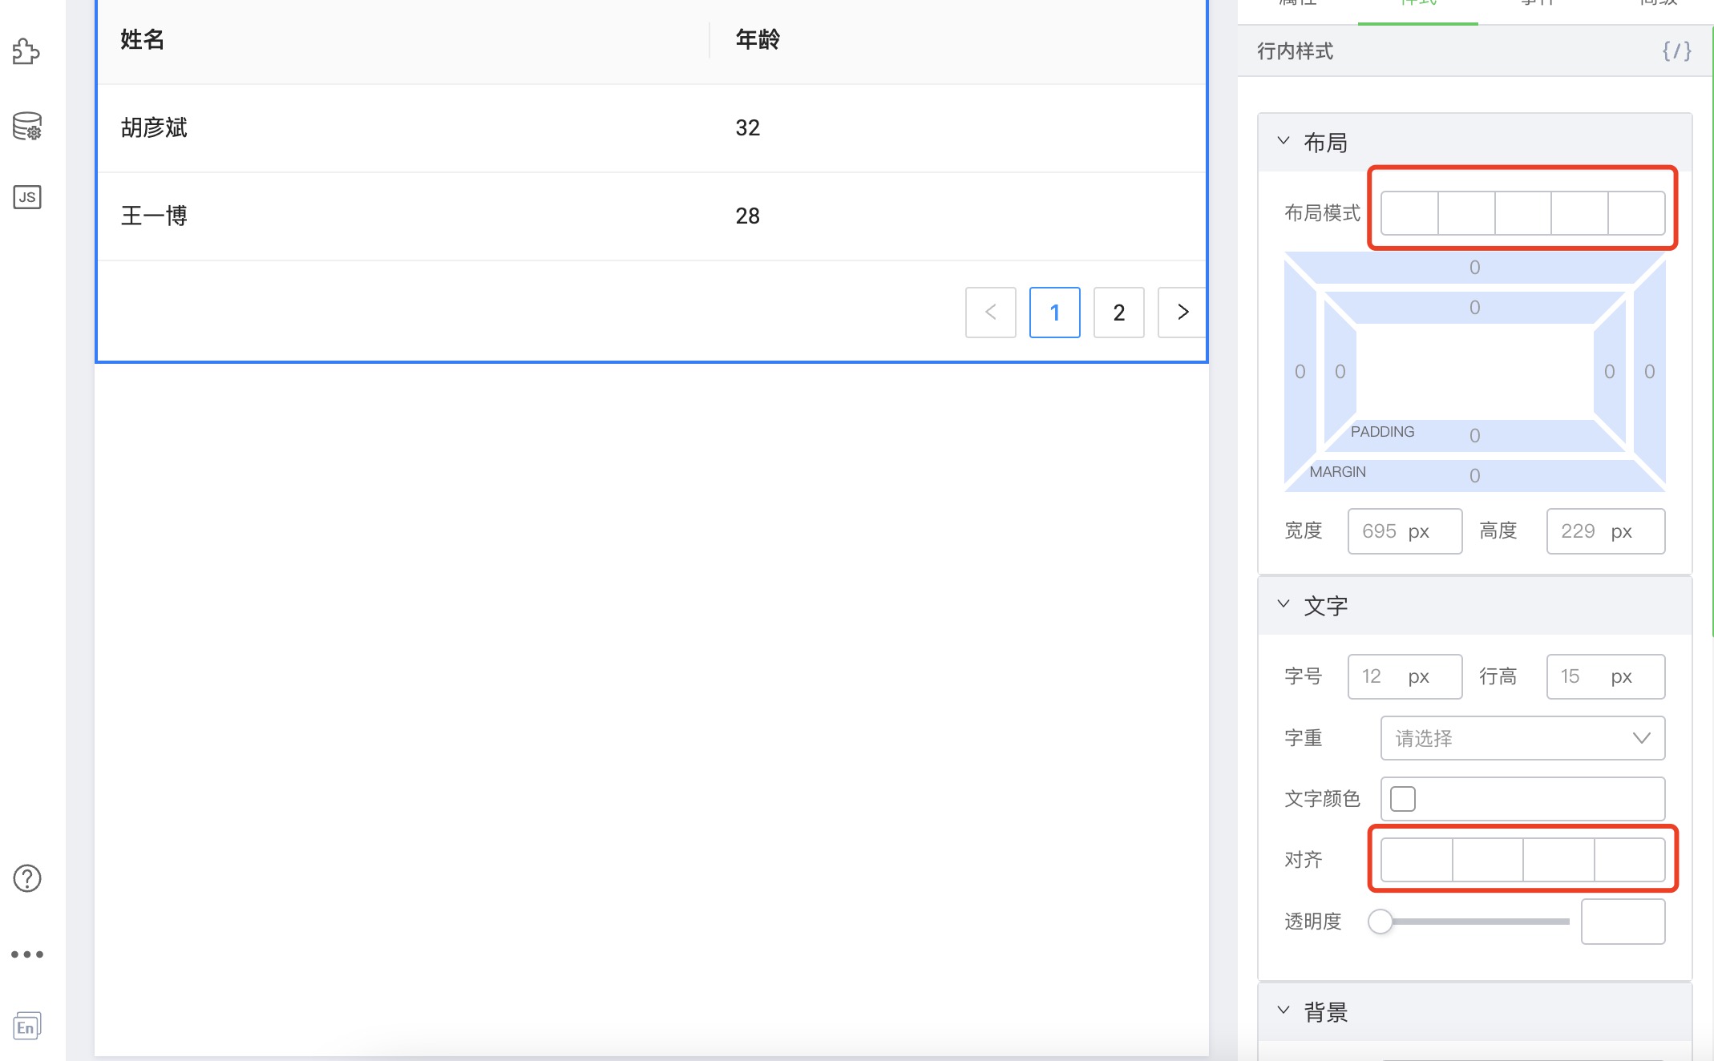This screenshot has height=1061, width=1714.
Task: Click the help question mark icon
Action: point(27,878)
